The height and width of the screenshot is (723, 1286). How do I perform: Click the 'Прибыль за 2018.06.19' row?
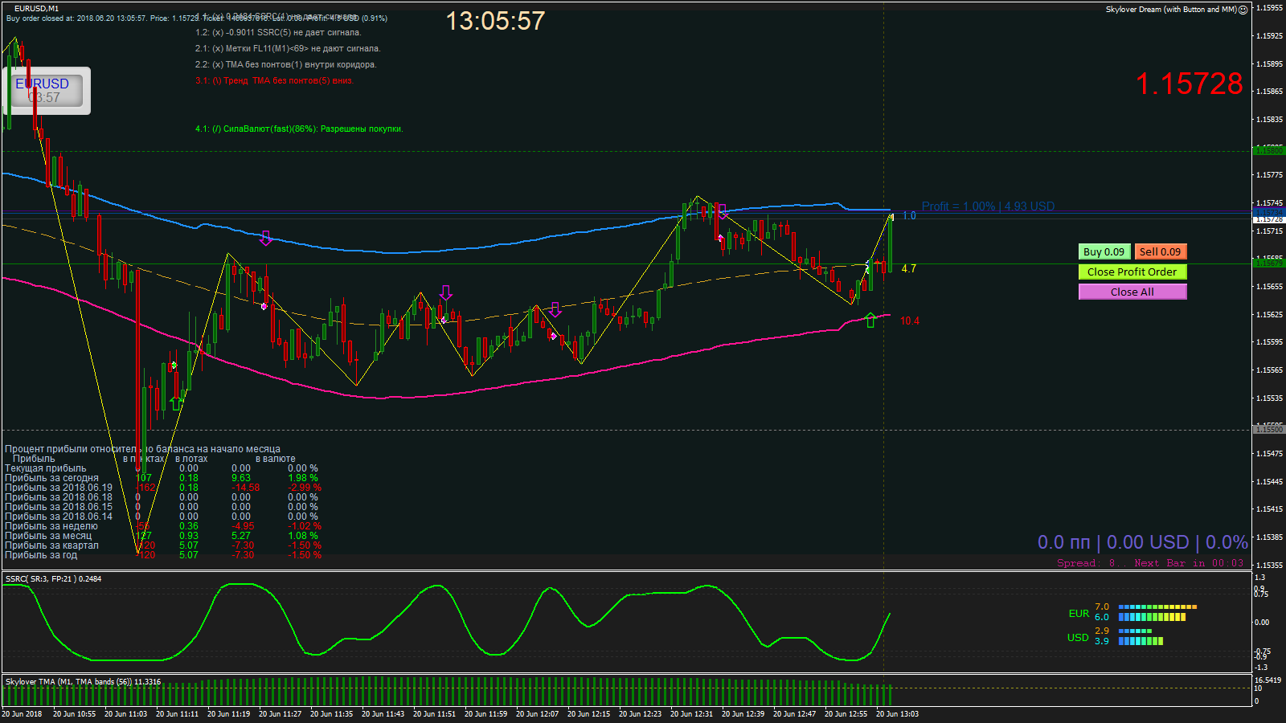[x=163, y=488]
